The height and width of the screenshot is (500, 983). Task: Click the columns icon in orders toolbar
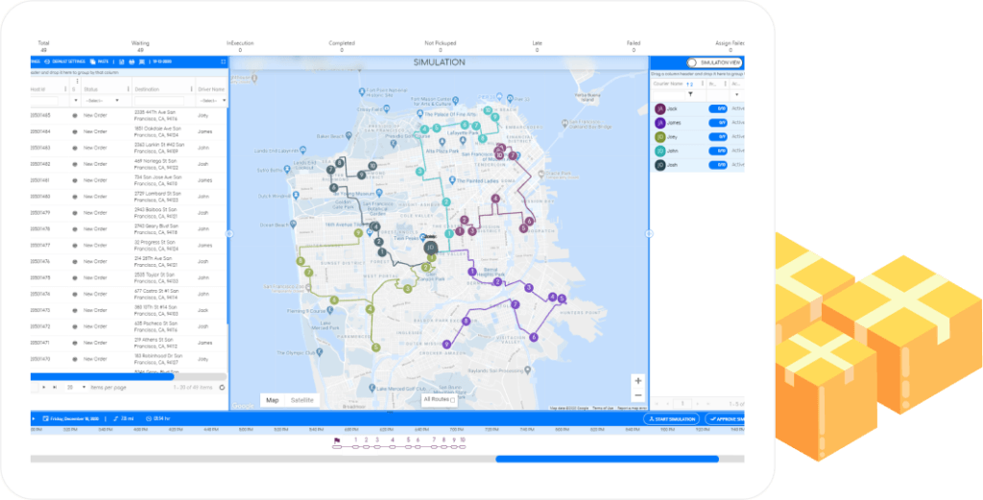[142, 61]
